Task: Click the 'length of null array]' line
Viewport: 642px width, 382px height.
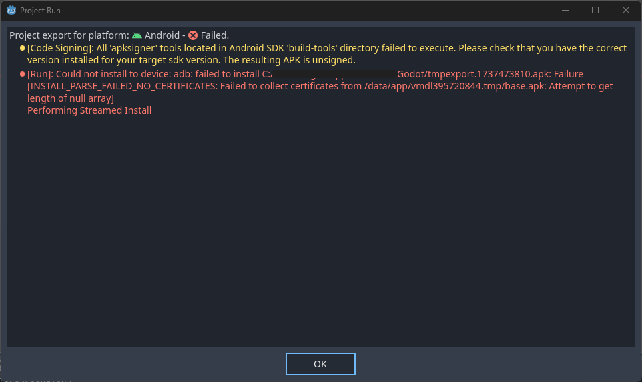Action: (x=71, y=98)
